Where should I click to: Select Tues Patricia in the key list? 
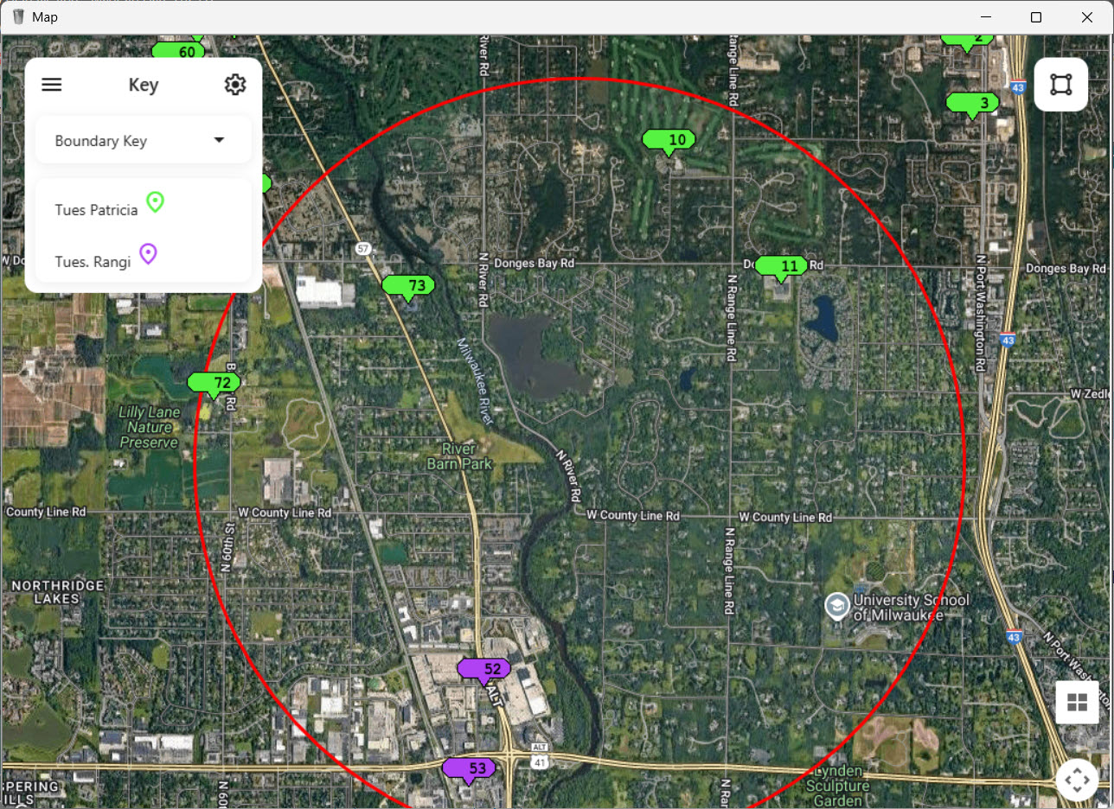(x=96, y=210)
